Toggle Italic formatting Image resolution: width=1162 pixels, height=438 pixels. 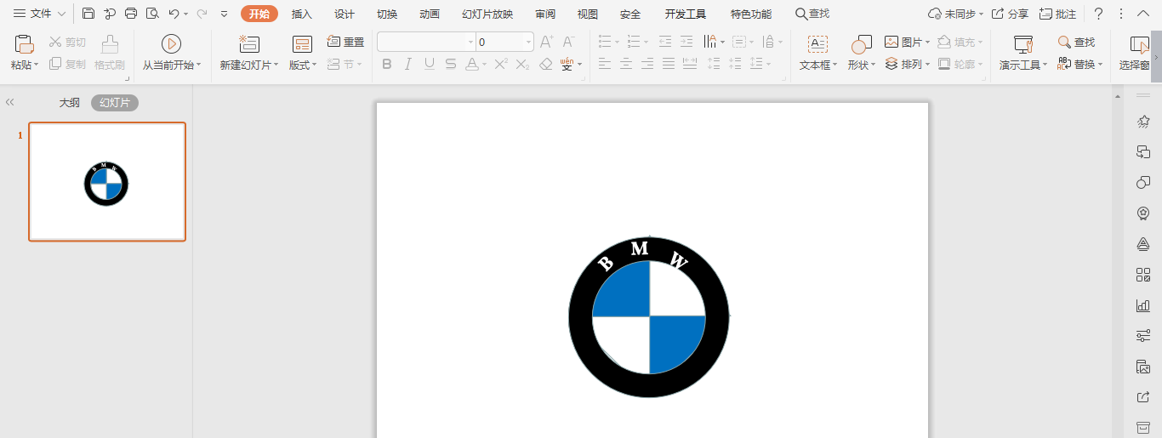408,64
